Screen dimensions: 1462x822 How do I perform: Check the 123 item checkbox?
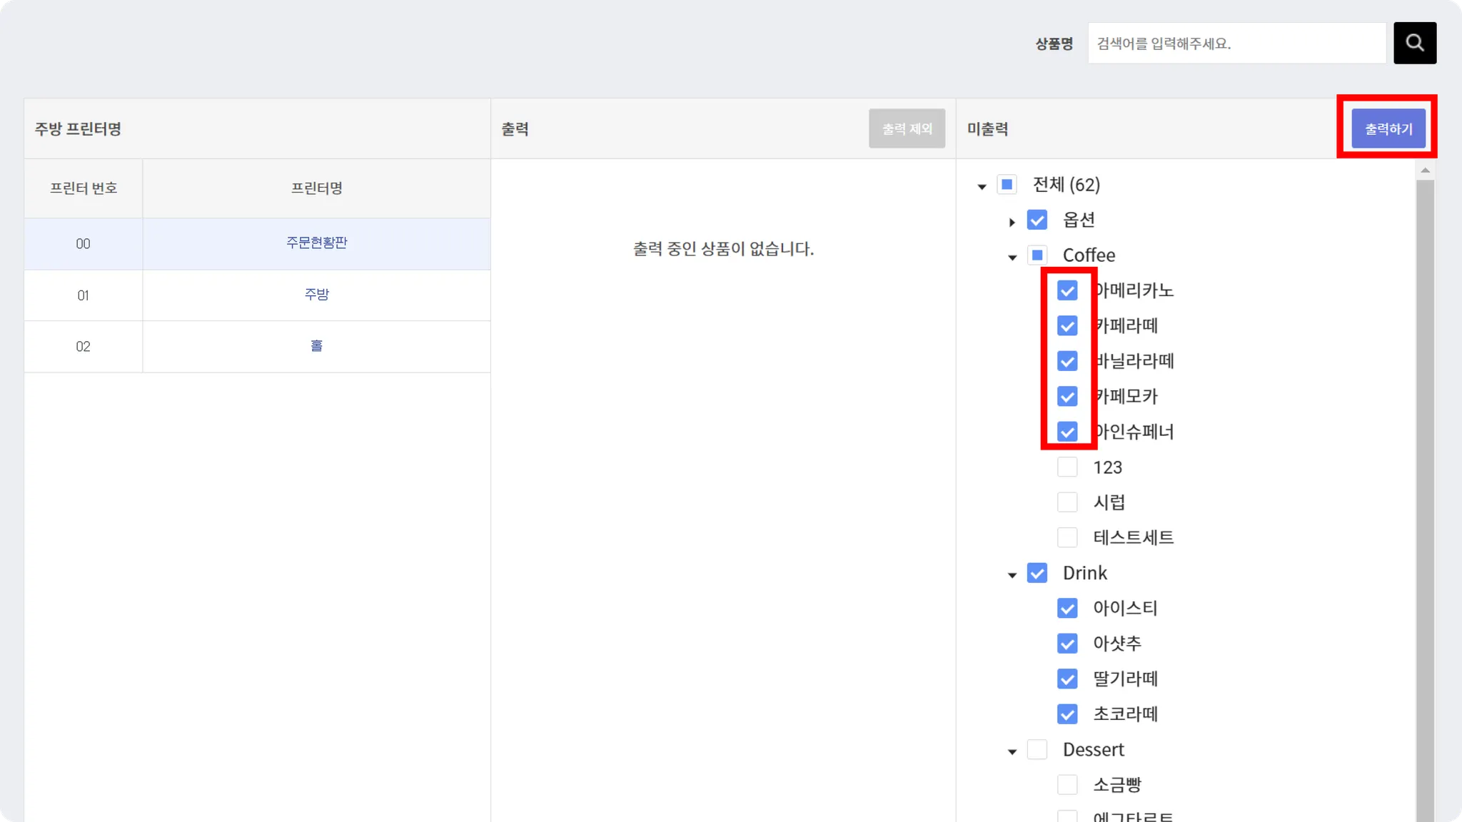pyautogui.click(x=1067, y=467)
